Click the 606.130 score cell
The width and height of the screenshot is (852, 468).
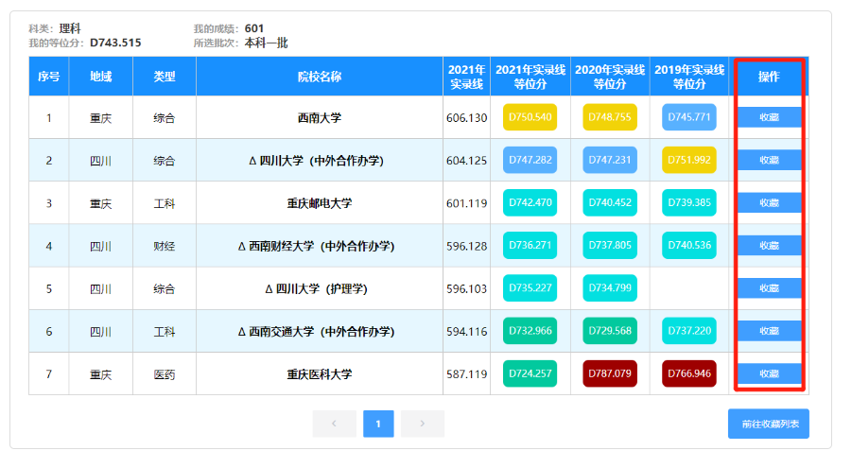click(x=467, y=118)
